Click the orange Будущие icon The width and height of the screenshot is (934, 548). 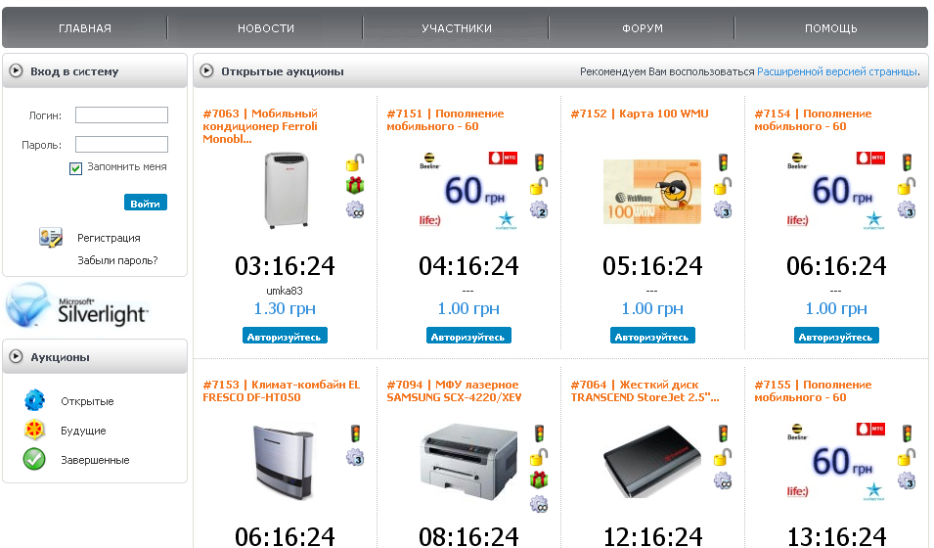point(34,430)
